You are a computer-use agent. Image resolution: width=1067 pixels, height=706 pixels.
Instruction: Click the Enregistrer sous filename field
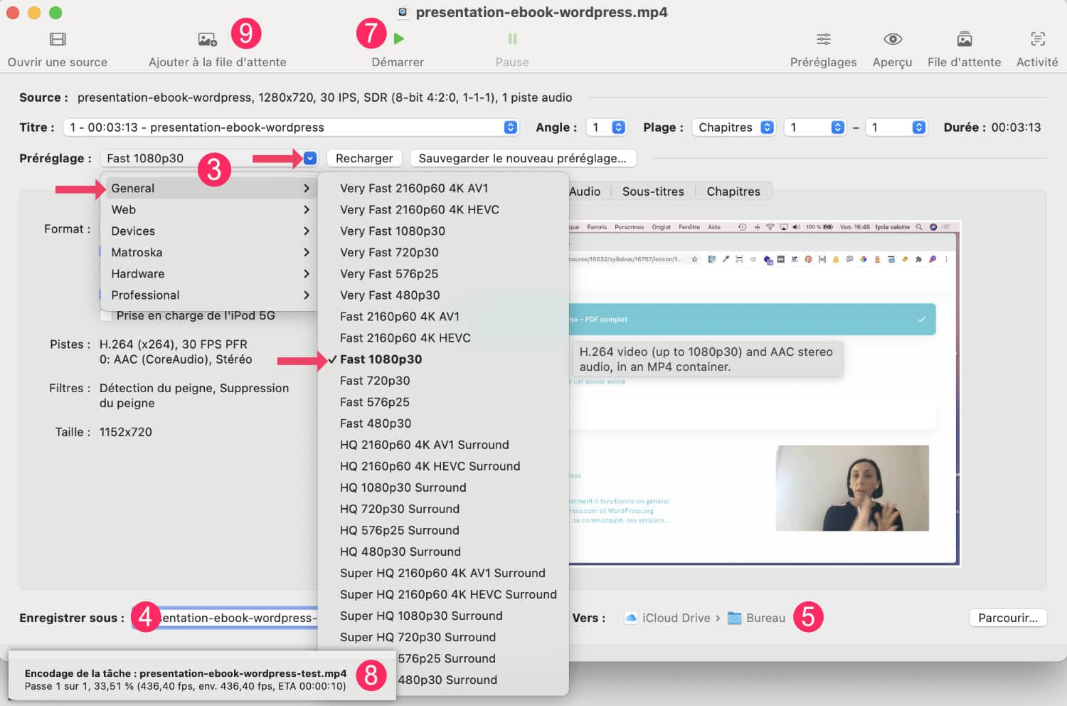[x=225, y=618]
